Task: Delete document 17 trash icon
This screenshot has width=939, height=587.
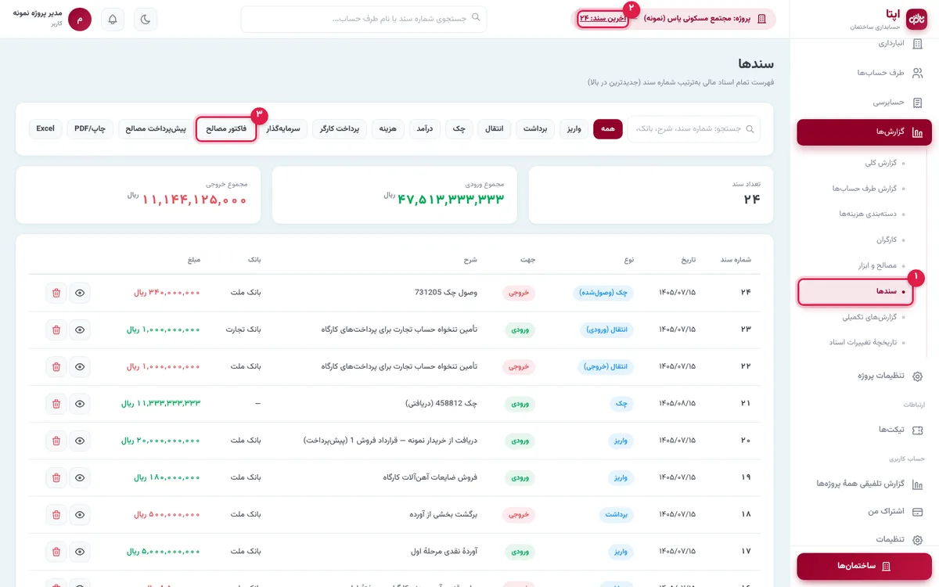Action: (x=56, y=551)
